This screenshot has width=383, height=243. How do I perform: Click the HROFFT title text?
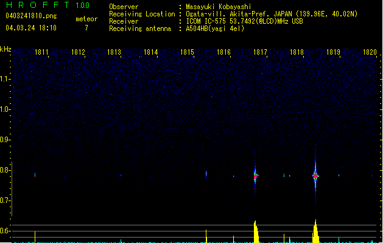click(37, 5)
